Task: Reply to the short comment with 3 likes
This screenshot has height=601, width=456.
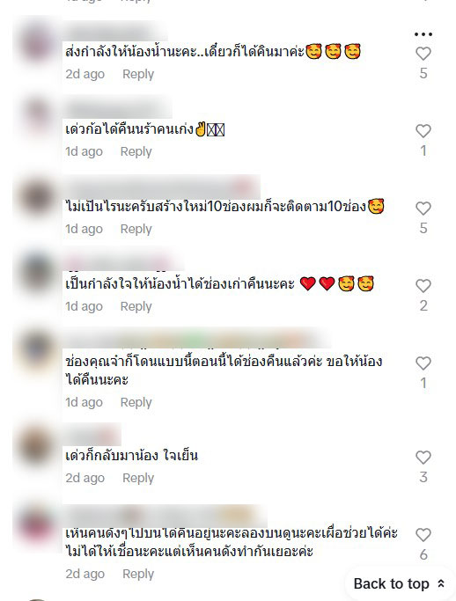Action: [x=138, y=478]
